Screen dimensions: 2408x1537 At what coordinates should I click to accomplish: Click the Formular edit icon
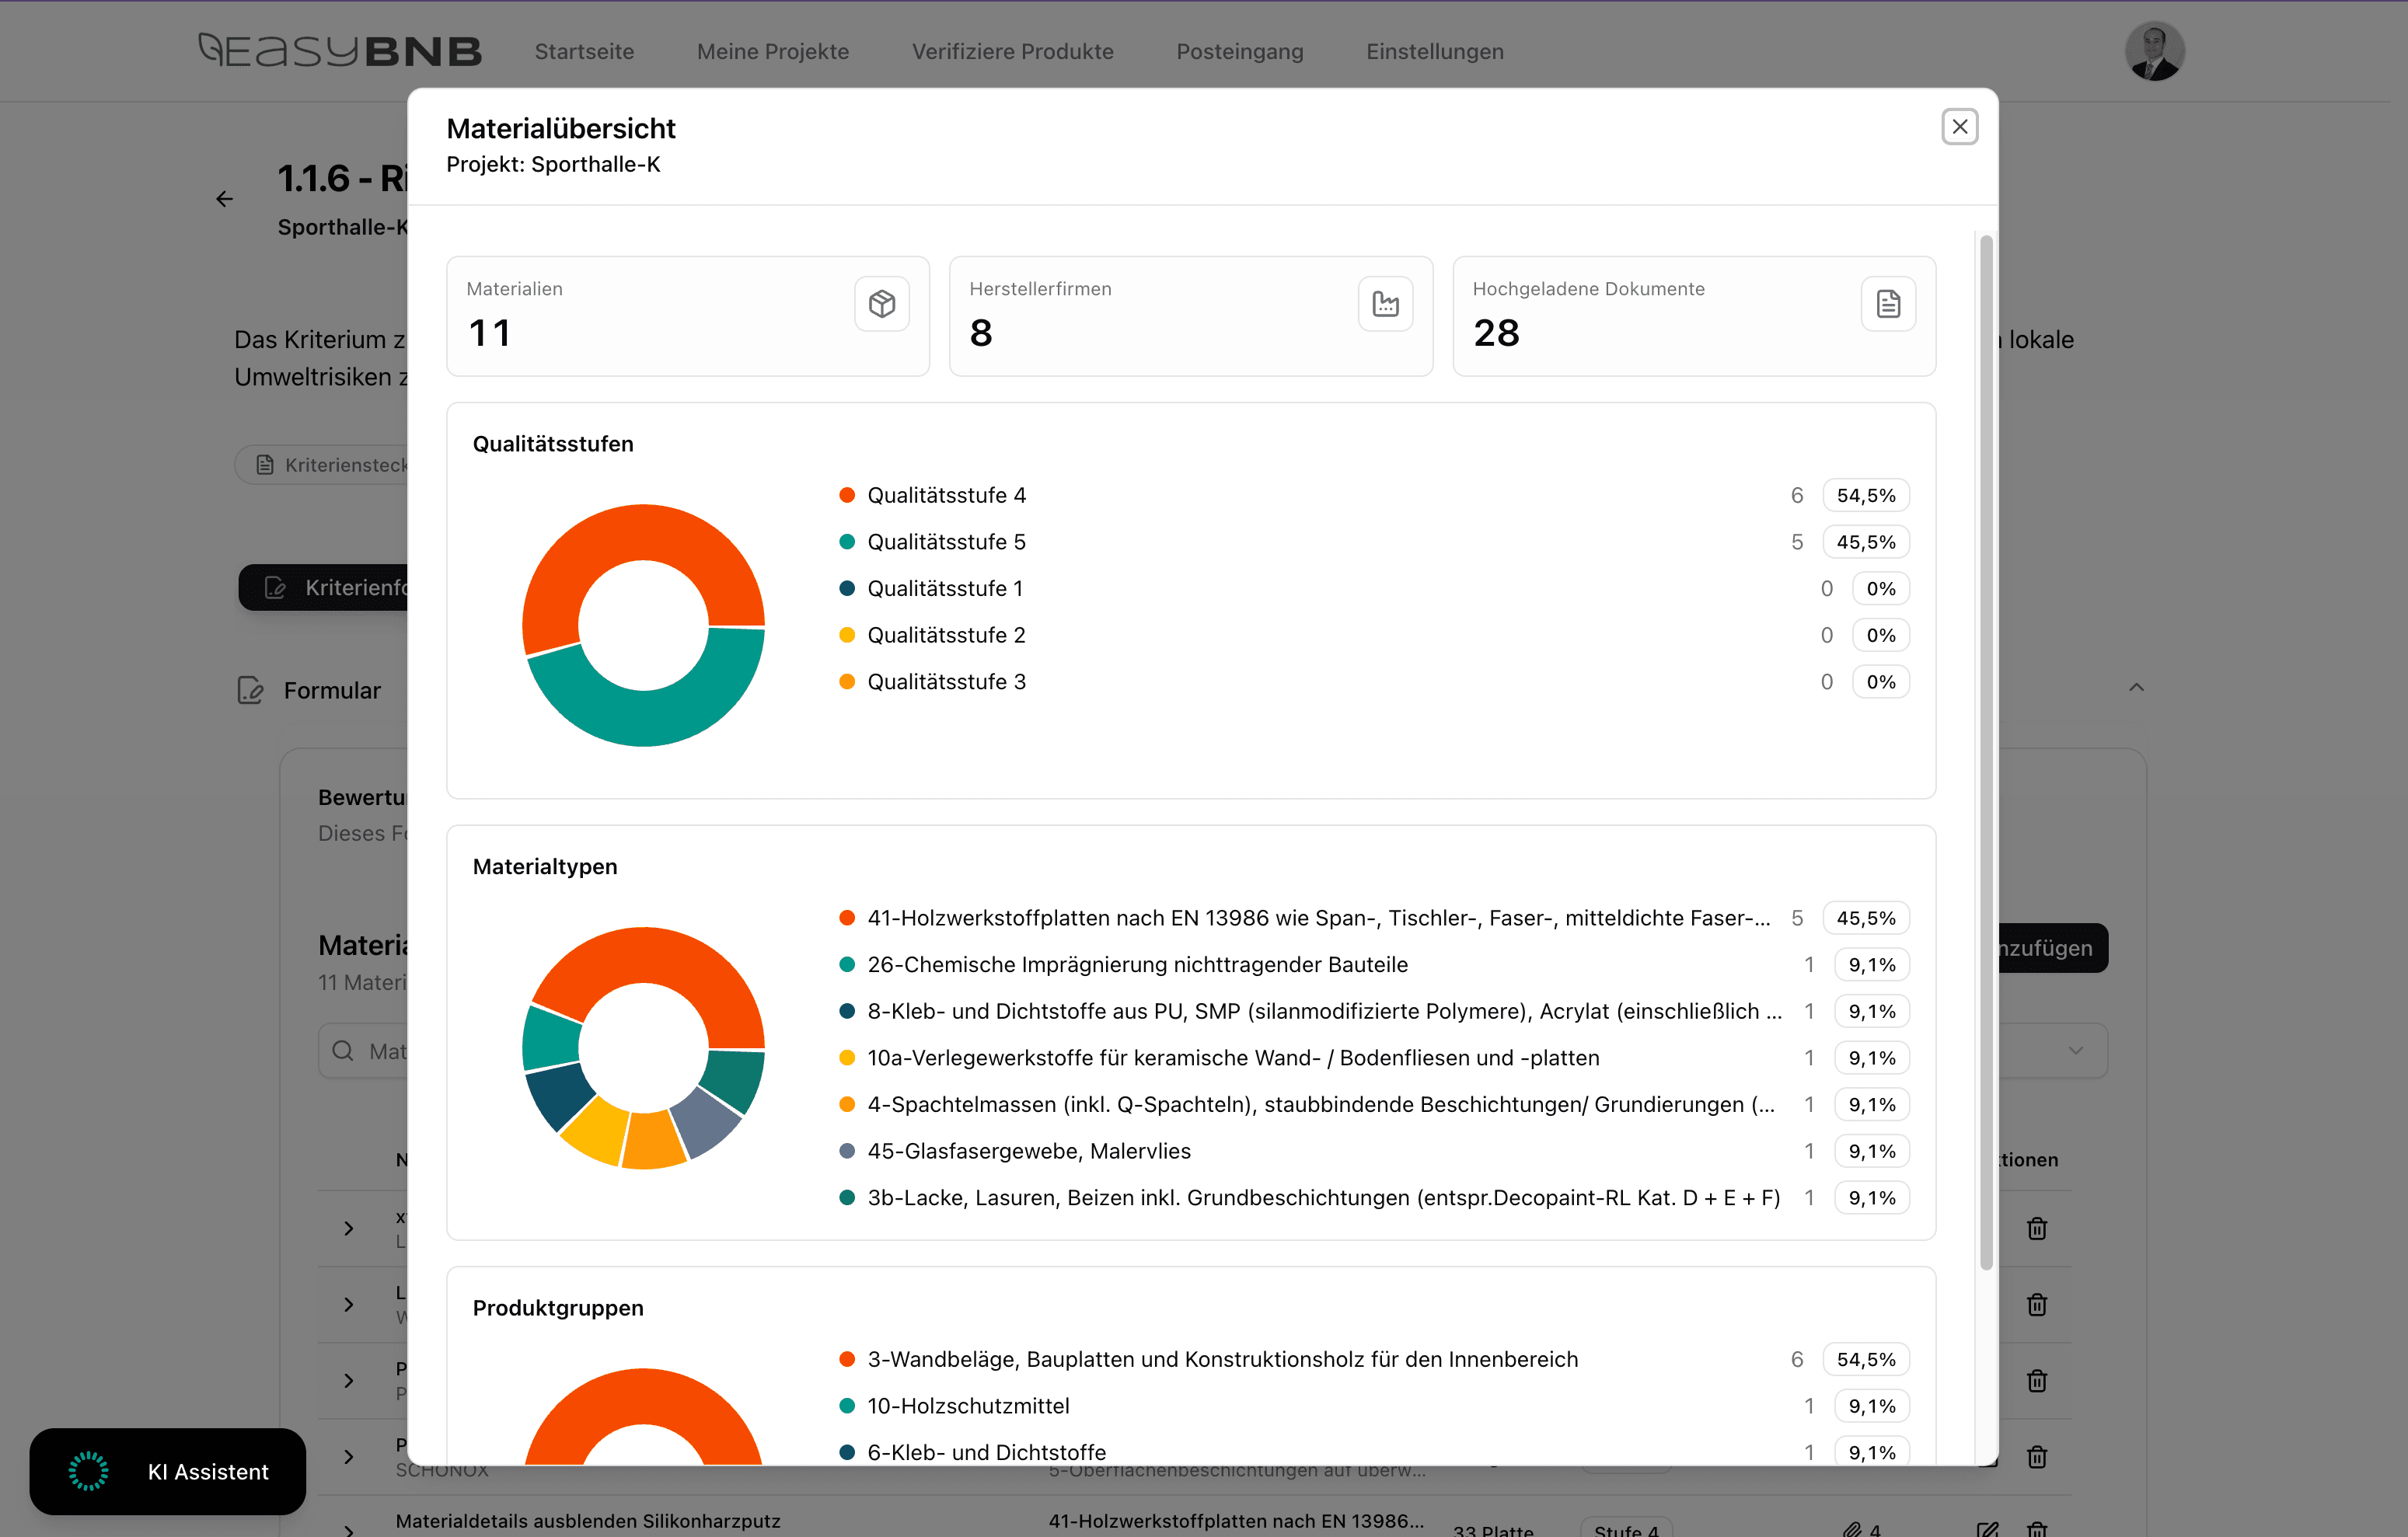(x=250, y=690)
